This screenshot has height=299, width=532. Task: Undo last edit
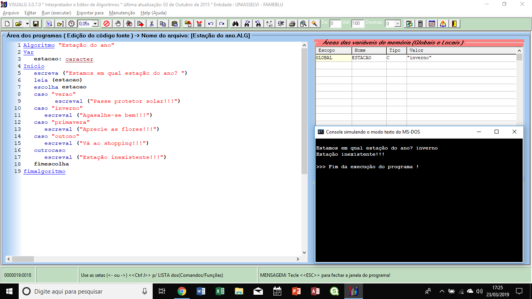(x=210, y=24)
